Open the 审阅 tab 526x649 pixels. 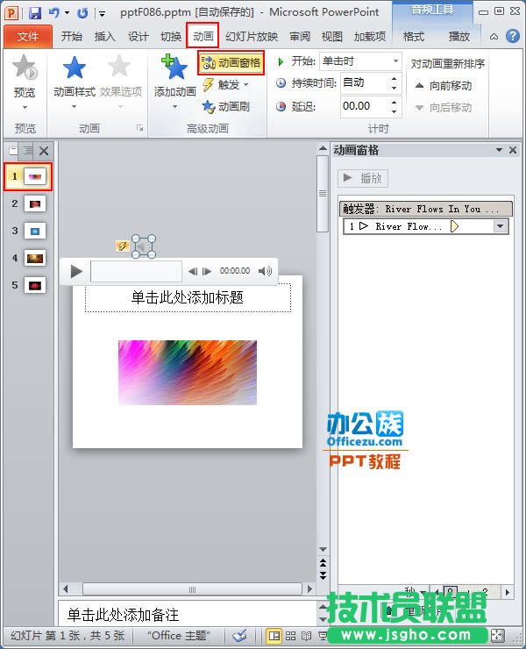coord(300,37)
